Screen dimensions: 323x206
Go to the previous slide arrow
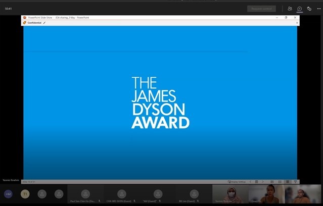point(250,182)
